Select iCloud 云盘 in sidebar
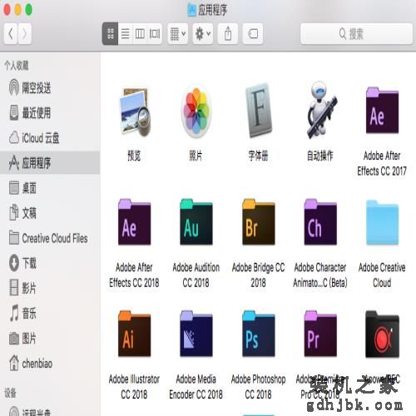 pos(50,137)
